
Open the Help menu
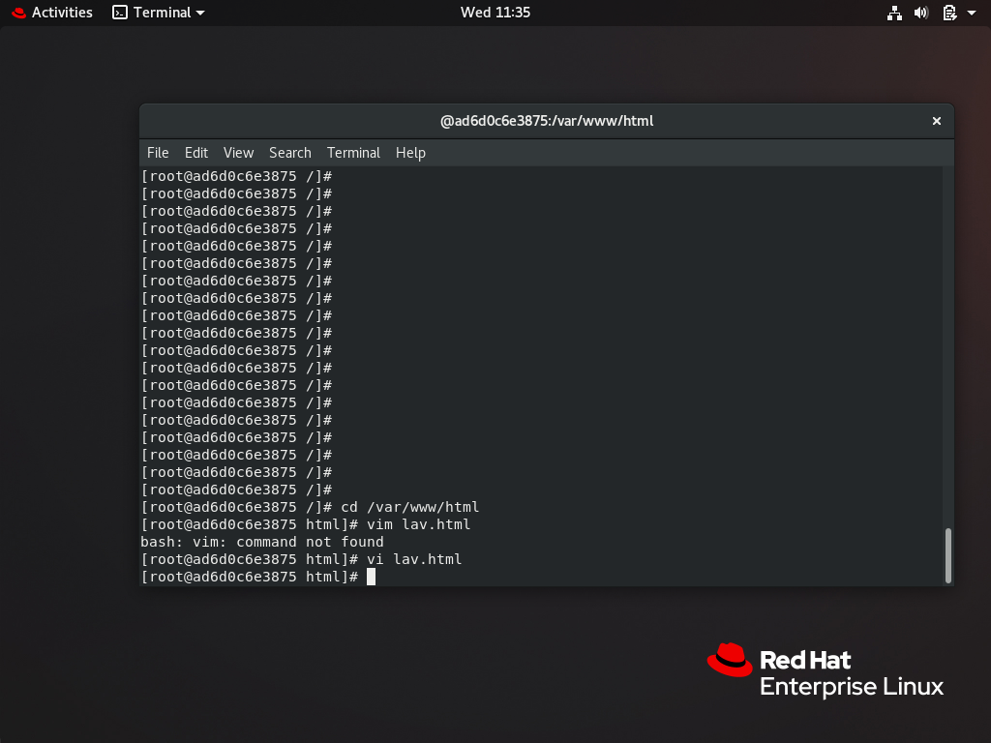[x=410, y=152]
